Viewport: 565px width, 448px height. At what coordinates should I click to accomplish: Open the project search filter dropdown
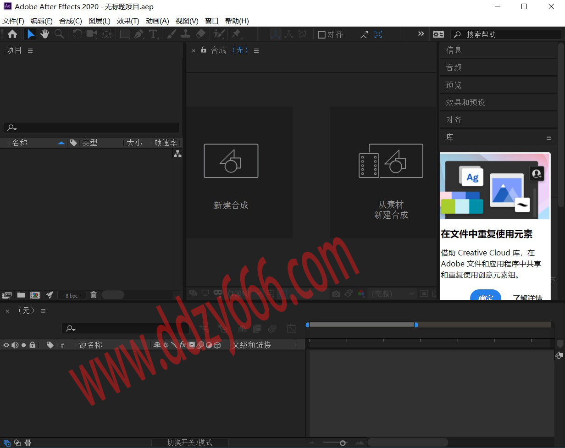(x=12, y=128)
